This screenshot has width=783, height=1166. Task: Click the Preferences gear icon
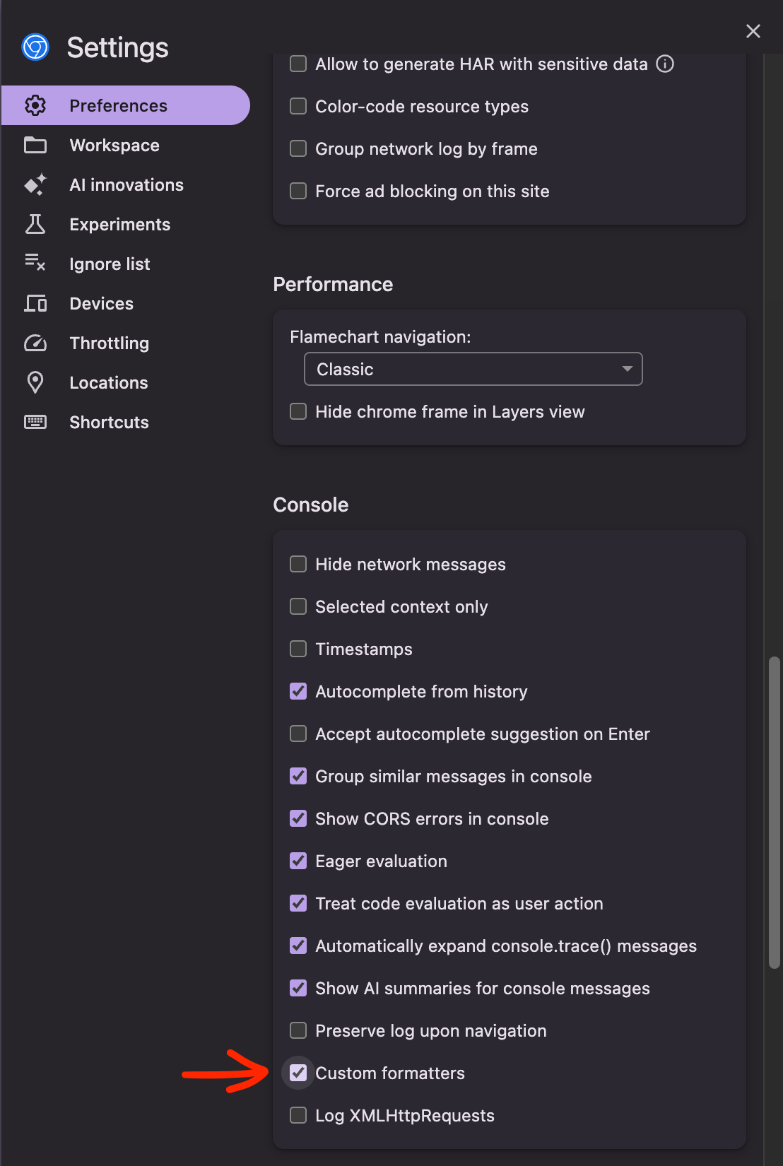coord(35,105)
